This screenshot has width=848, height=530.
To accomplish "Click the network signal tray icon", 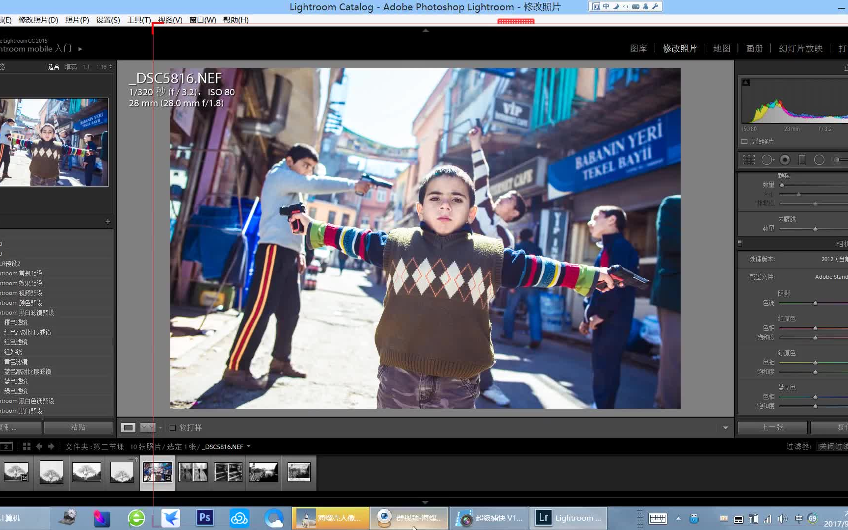I will [x=768, y=519].
